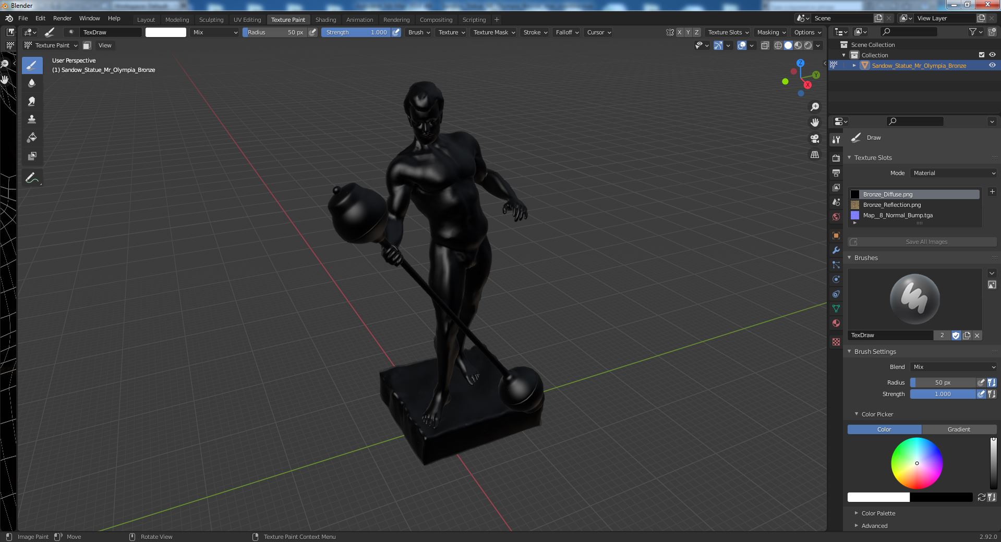This screenshot has height=542, width=1001.
Task: Select the Fill bucket tool
Action: pyautogui.click(x=32, y=138)
